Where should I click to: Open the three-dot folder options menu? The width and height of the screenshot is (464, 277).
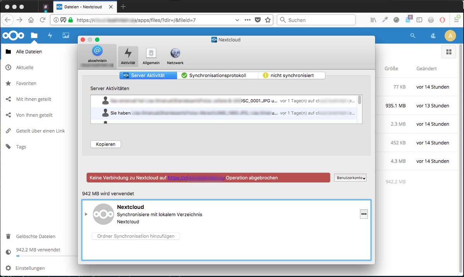coord(363,214)
